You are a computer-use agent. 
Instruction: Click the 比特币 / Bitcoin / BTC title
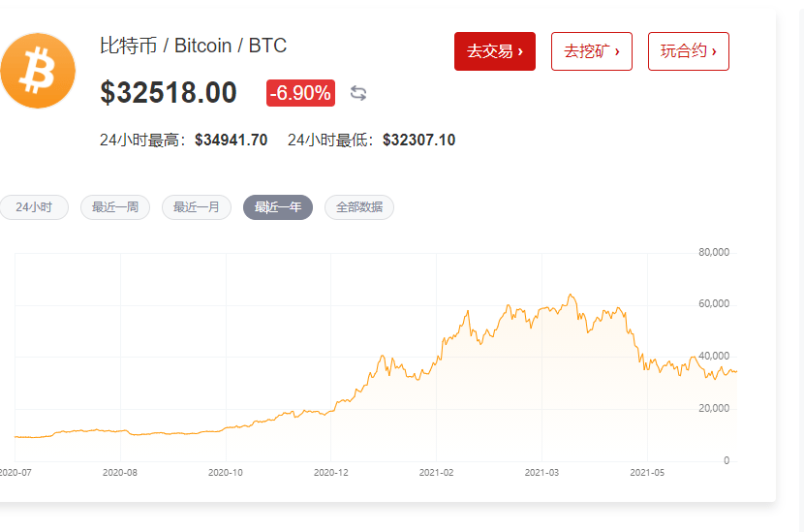pyautogui.click(x=193, y=46)
